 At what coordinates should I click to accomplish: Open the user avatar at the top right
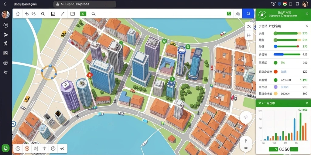click(305, 4)
